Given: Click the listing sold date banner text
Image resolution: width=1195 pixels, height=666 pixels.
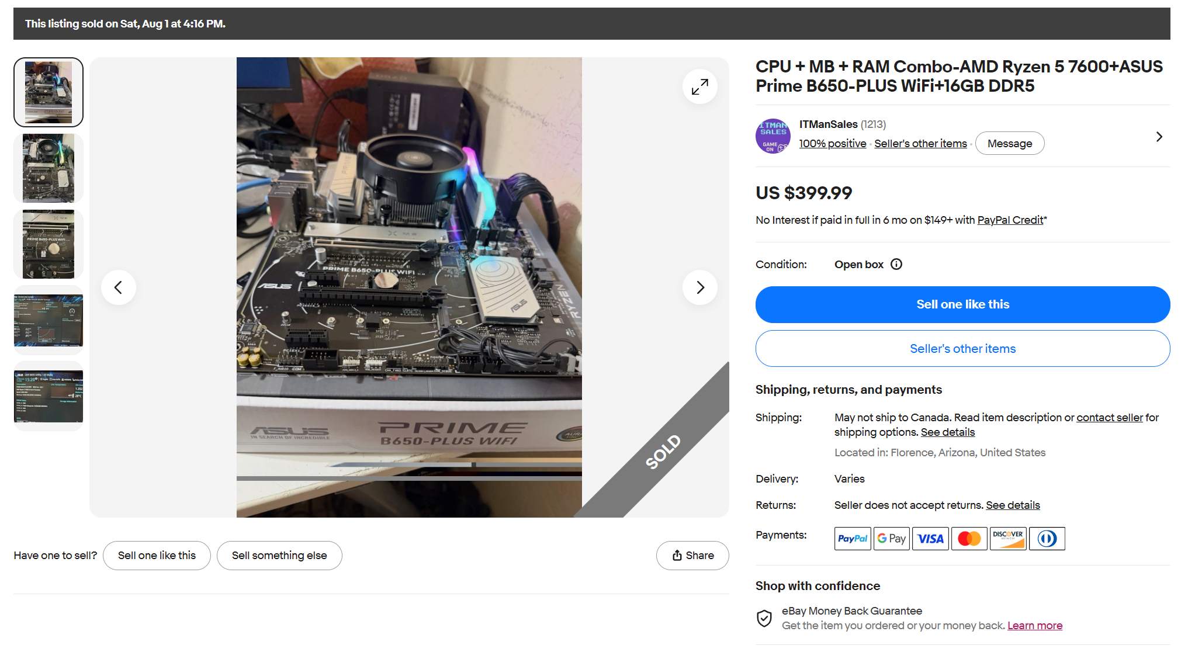Looking at the screenshot, I should pyautogui.click(x=125, y=24).
